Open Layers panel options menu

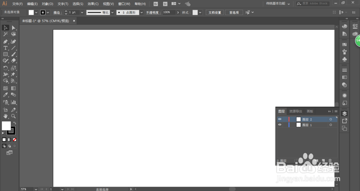coord(336,111)
